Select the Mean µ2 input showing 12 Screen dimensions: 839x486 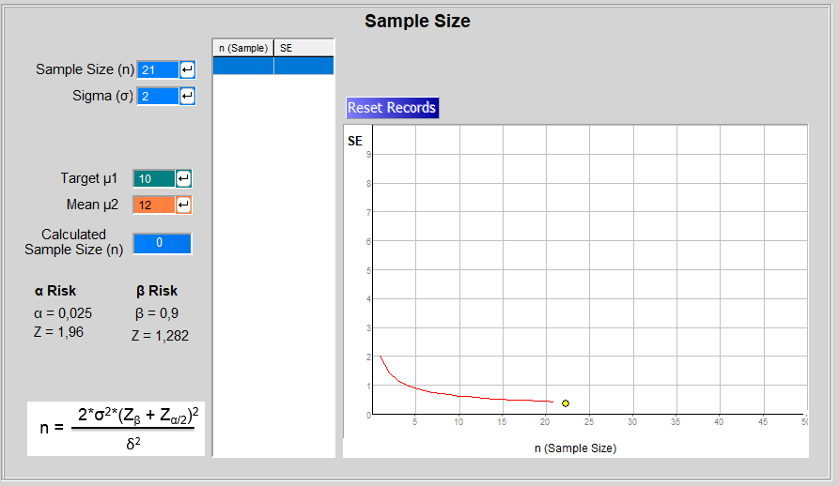[153, 205]
